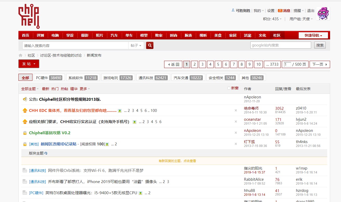Click image attachment icon on 实名认证 thread
The width and height of the screenshot is (341, 202).
point(135,122)
